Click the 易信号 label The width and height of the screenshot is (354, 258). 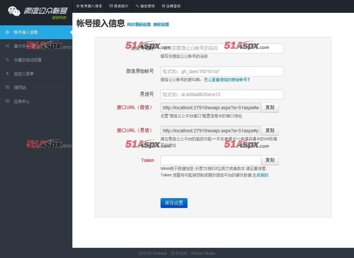click(x=147, y=94)
